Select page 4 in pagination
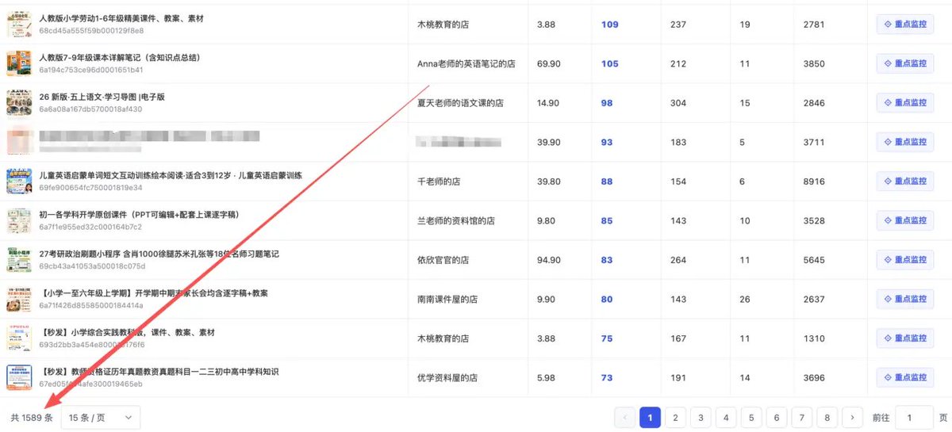 tap(726, 417)
